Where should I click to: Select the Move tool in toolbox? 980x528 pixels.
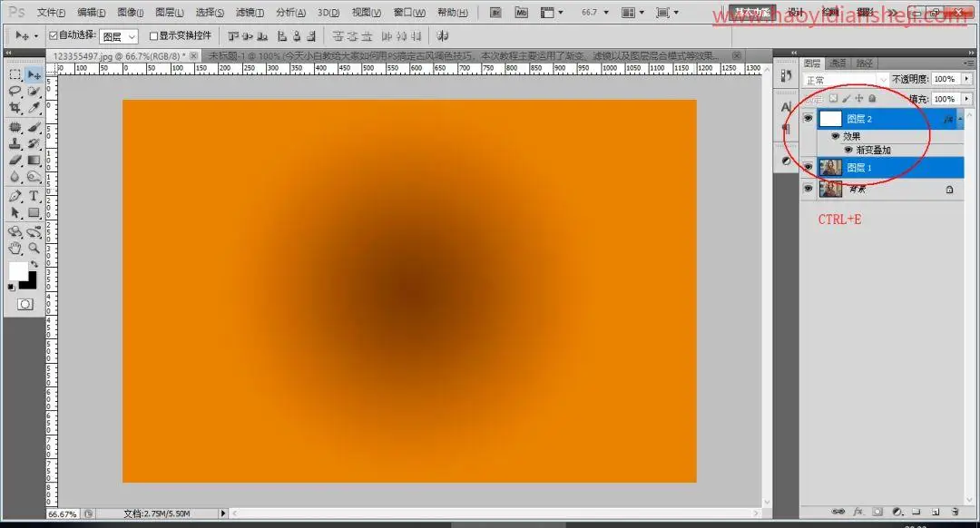(34, 75)
